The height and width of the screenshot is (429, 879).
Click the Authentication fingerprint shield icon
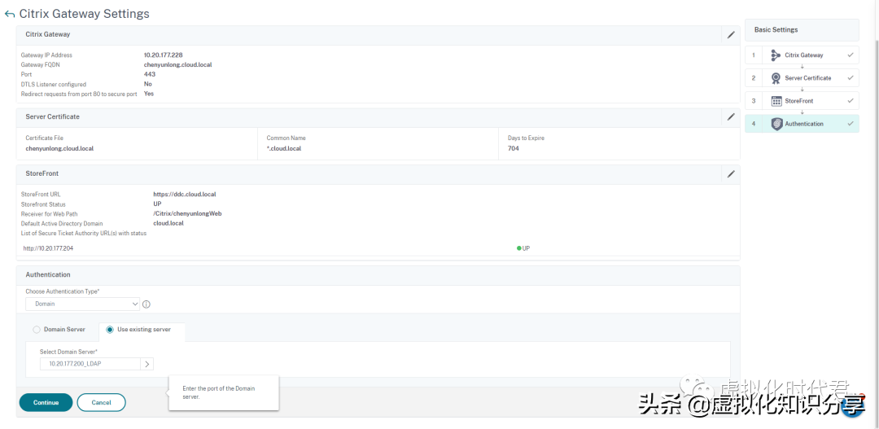[x=776, y=124]
